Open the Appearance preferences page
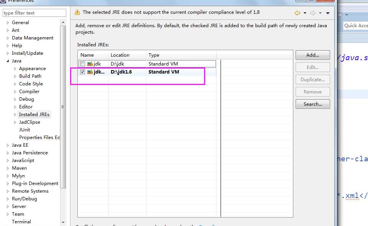The height and width of the screenshot is (226, 368). pyautogui.click(x=33, y=69)
